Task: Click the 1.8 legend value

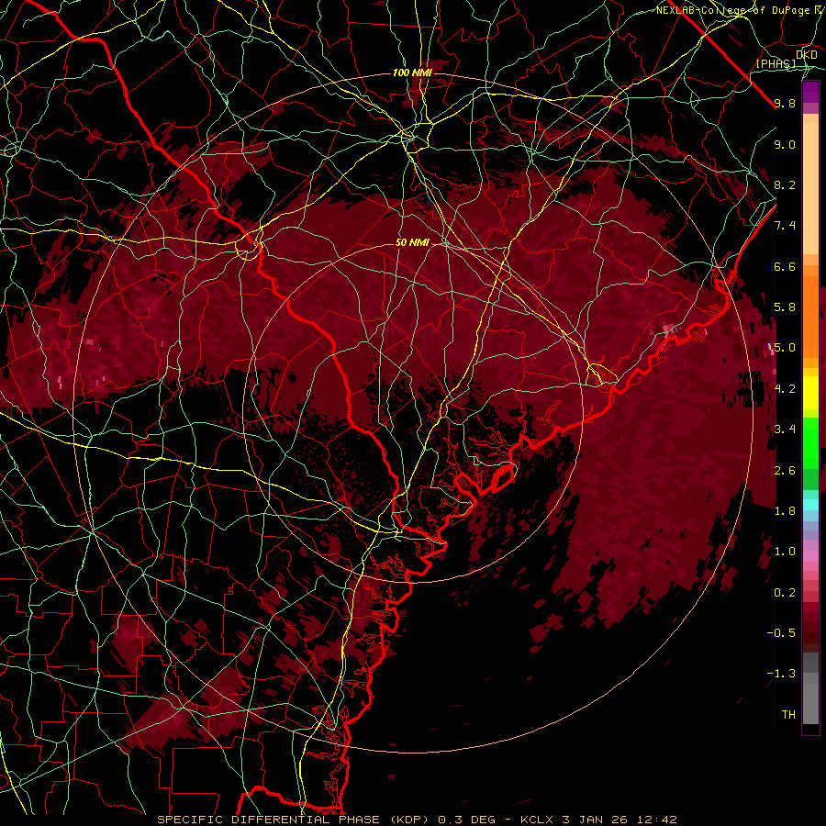Action: (785, 511)
